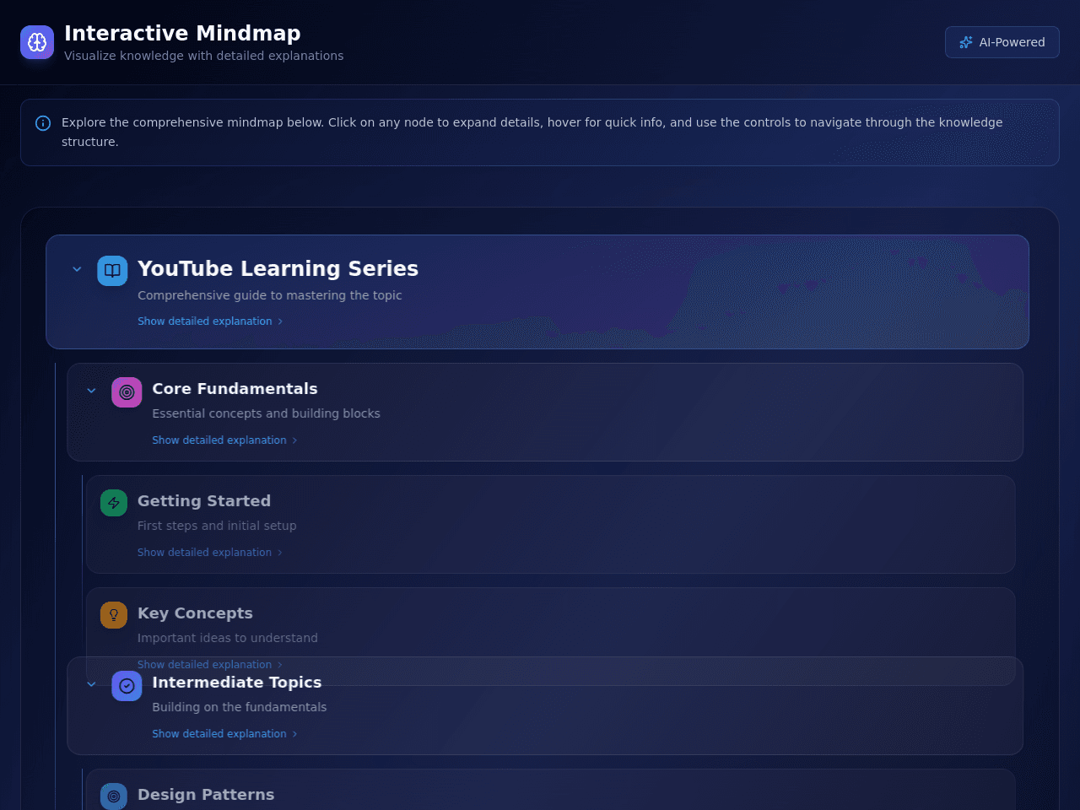The height and width of the screenshot is (810, 1080).
Task: Select the Core Fundamentals node title
Action: pyautogui.click(x=235, y=389)
